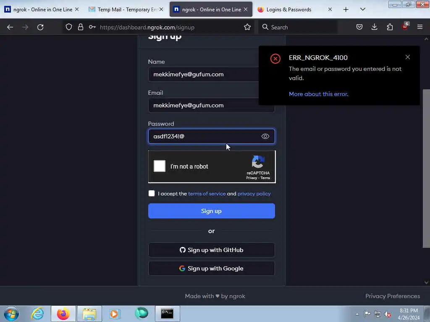430x322 pixels.
Task: Close the Logins & Passwords tab
Action: click(330, 9)
